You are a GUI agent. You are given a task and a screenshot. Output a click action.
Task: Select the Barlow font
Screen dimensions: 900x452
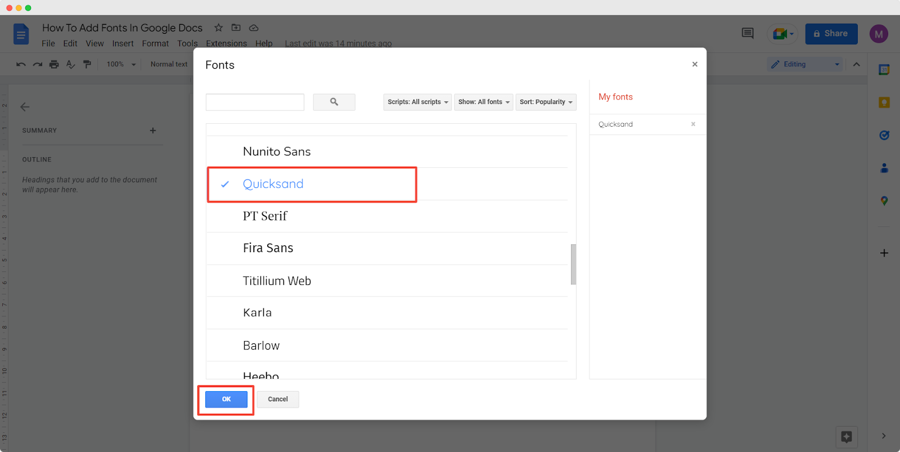point(387,345)
